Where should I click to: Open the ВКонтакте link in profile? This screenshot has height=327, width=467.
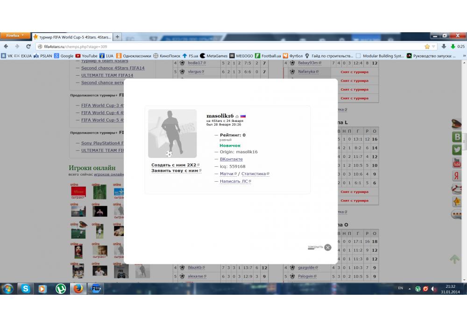pos(231,159)
